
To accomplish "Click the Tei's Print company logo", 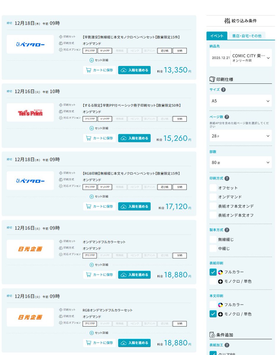I will click(30, 112).
